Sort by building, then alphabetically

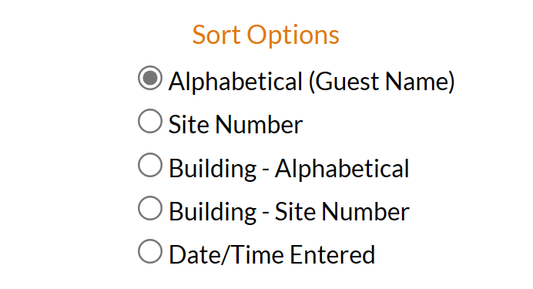pyautogui.click(x=150, y=165)
